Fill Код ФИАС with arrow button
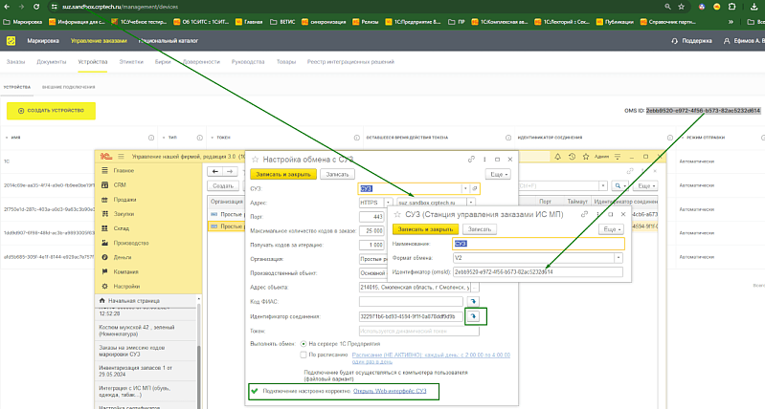The width and height of the screenshot is (765, 409). click(x=473, y=301)
